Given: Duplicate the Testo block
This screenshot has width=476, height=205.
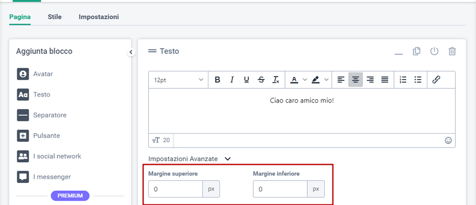Looking at the screenshot, I should pyautogui.click(x=417, y=51).
